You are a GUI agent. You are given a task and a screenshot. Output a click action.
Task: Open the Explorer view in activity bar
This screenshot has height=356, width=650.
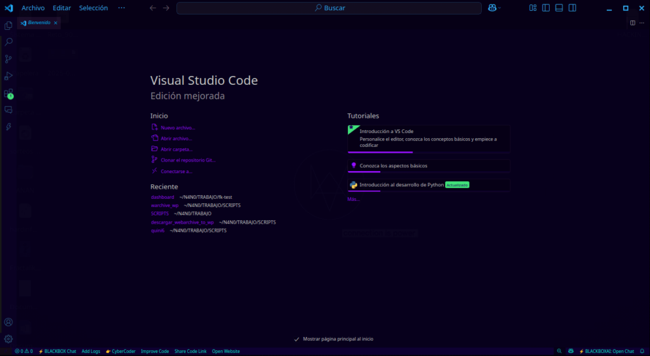8,25
